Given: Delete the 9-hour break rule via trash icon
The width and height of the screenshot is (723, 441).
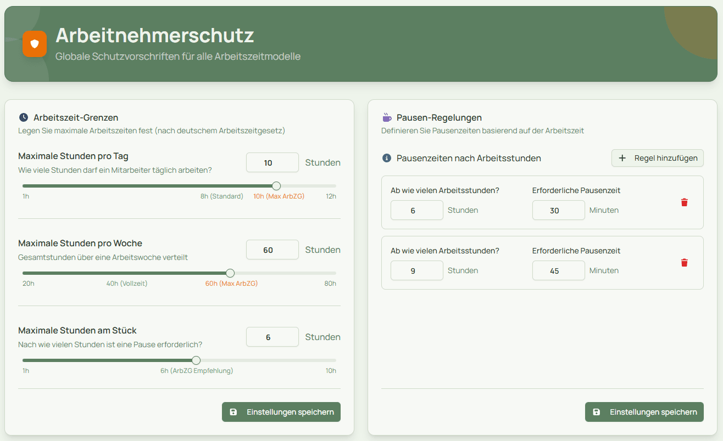Looking at the screenshot, I should coord(684,262).
